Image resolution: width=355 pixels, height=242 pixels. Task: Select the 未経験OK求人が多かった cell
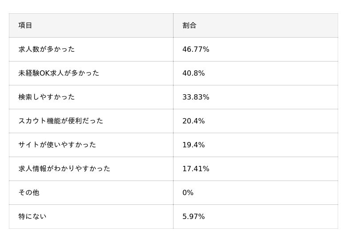(59, 73)
